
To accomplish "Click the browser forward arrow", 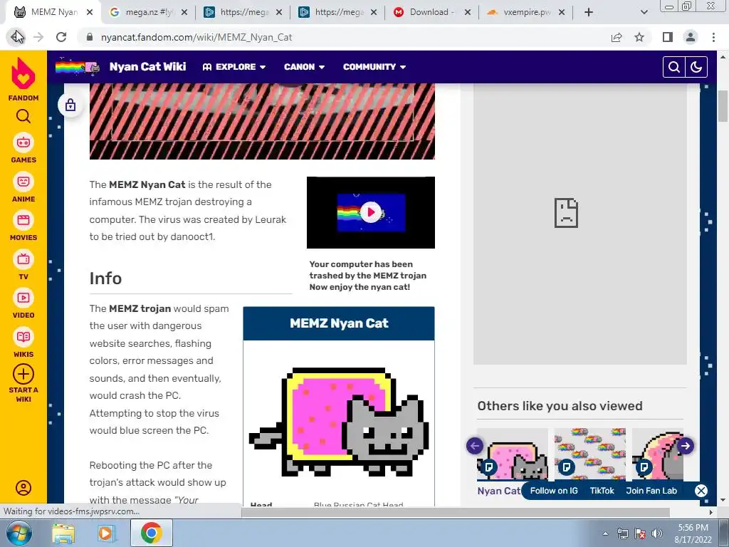I will pos(38,37).
